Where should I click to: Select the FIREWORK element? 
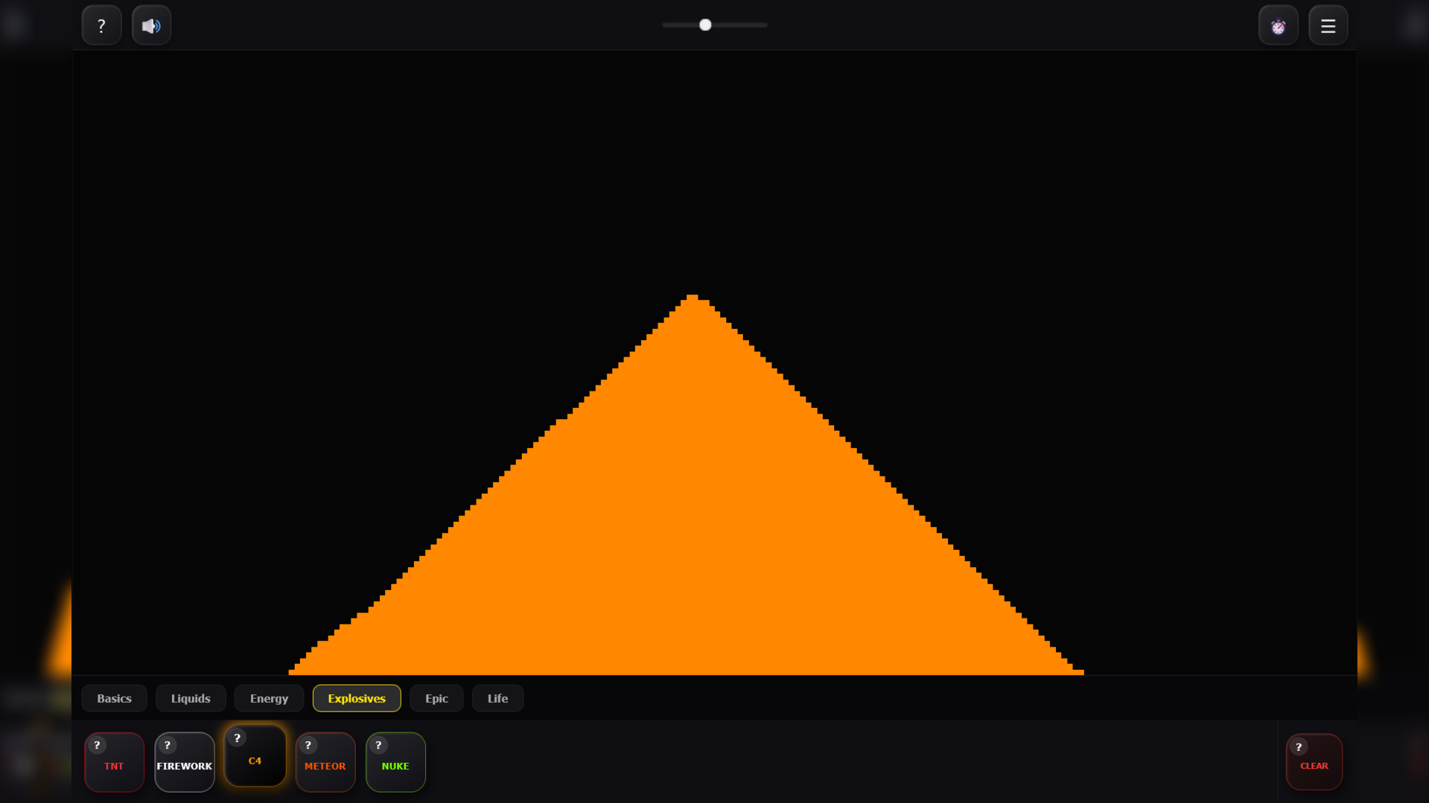tap(184, 765)
